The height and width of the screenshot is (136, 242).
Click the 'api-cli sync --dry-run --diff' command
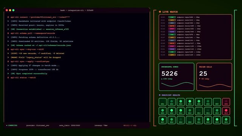point(27,49)
